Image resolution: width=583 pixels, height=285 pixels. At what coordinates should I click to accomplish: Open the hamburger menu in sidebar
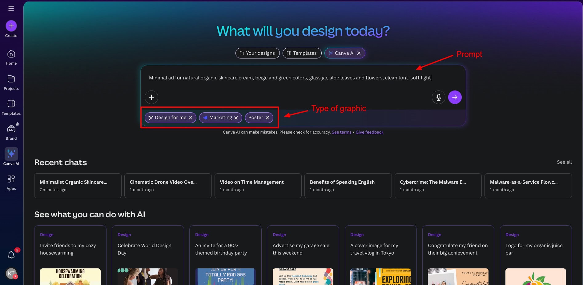[11, 8]
